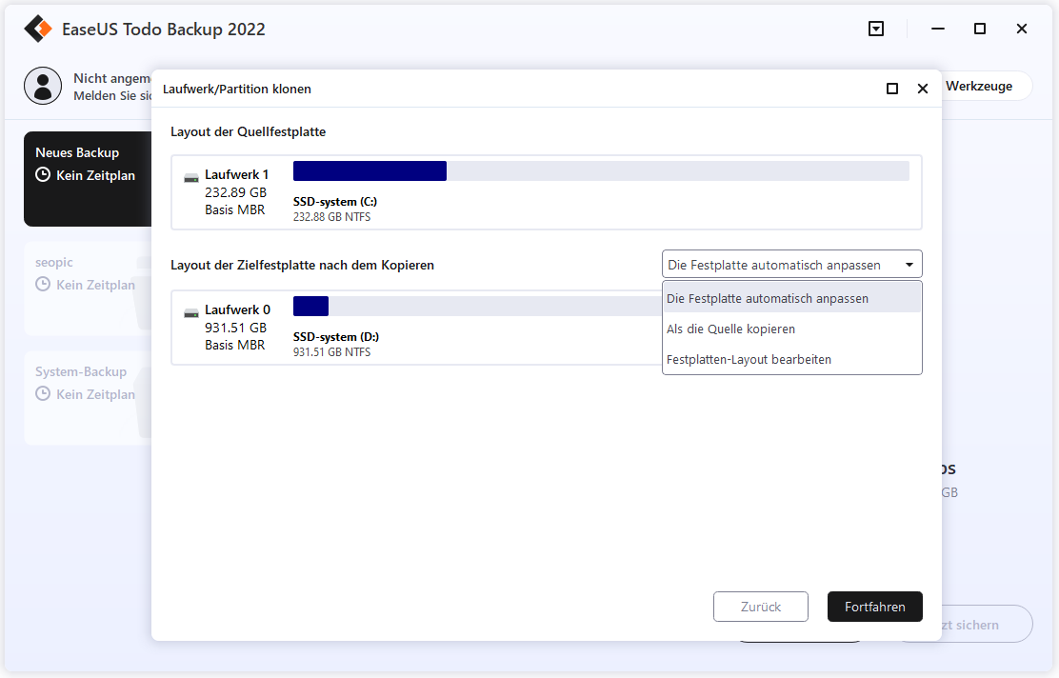This screenshot has height=678, width=1059.
Task: Click the Laufwerk 1 label
Action: 236,174
